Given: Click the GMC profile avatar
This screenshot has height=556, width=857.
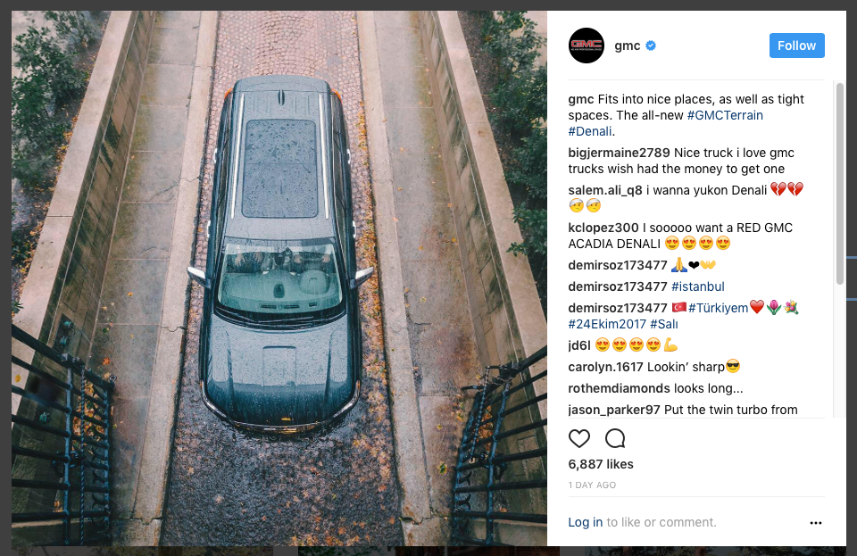Looking at the screenshot, I should click(x=586, y=46).
